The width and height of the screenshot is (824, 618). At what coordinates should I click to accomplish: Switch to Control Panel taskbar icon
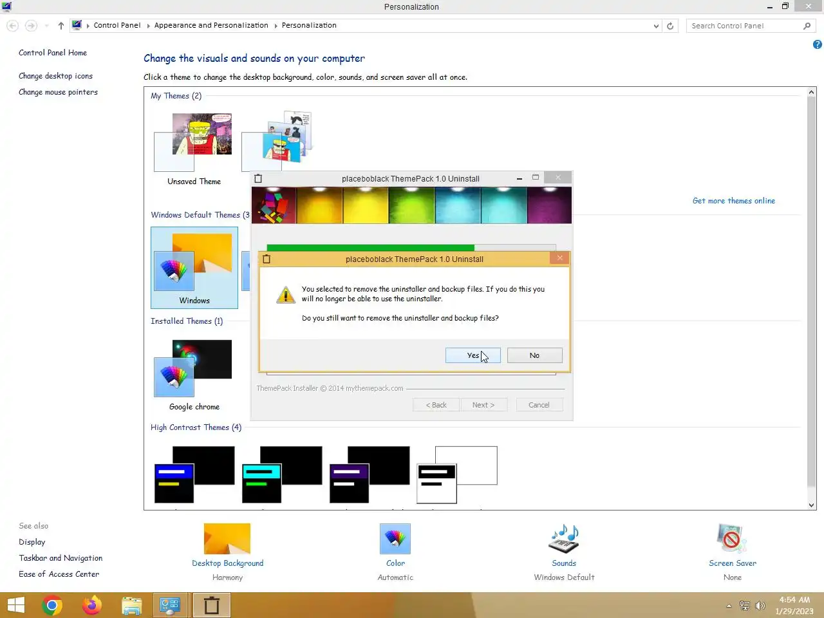pos(170,606)
